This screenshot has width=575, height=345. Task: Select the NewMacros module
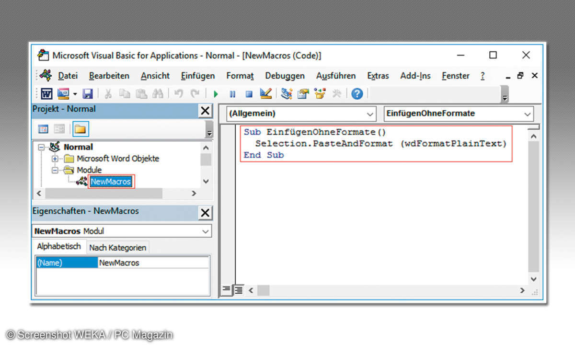(111, 182)
